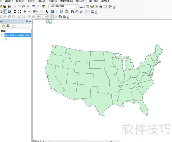The width and height of the screenshot is (172, 142).
Task: Click the Full Extent globe icon
Action: pyautogui.click(x=10, y=11)
